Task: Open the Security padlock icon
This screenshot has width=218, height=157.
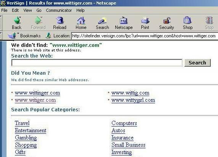Action: [x=166, y=21]
